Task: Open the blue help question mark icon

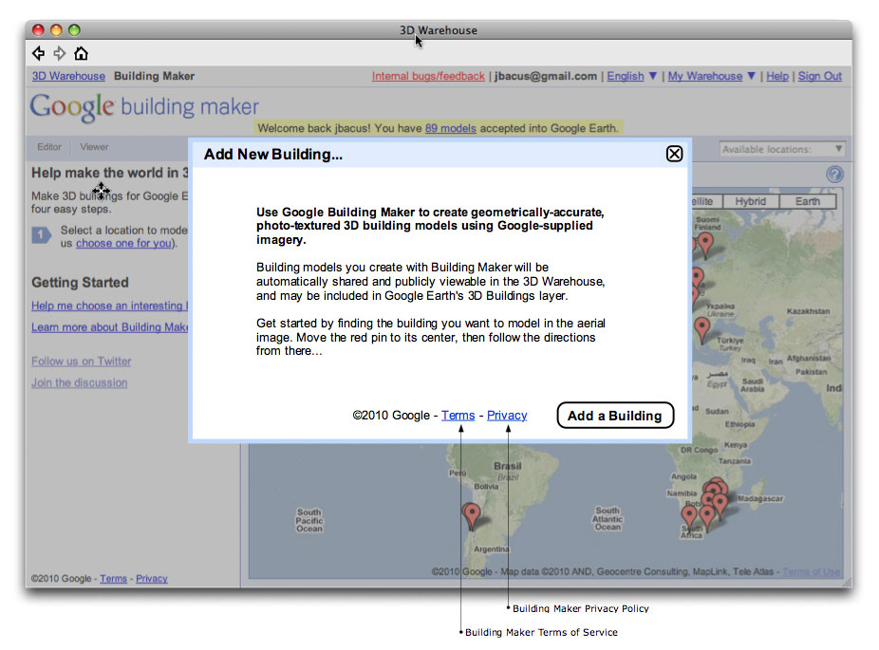Action: point(834,175)
